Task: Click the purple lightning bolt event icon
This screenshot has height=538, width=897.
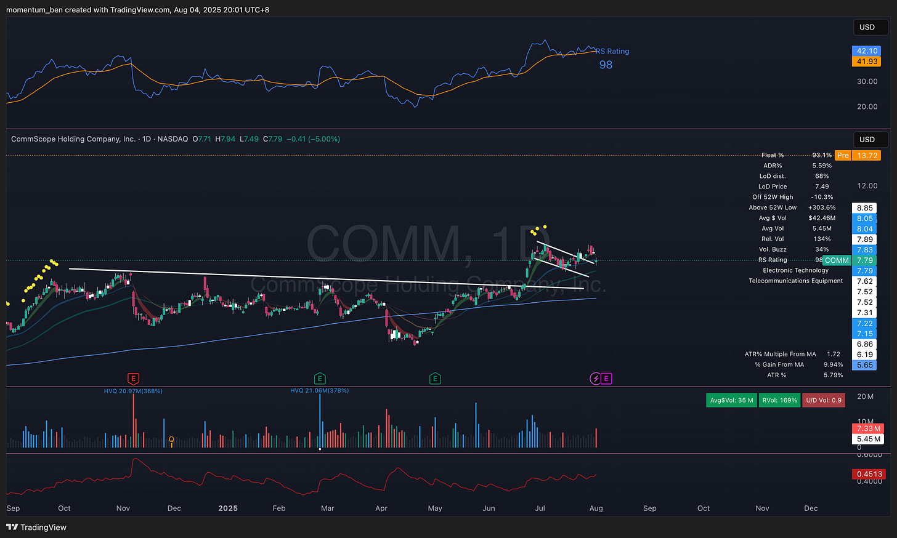Action: (595, 379)
